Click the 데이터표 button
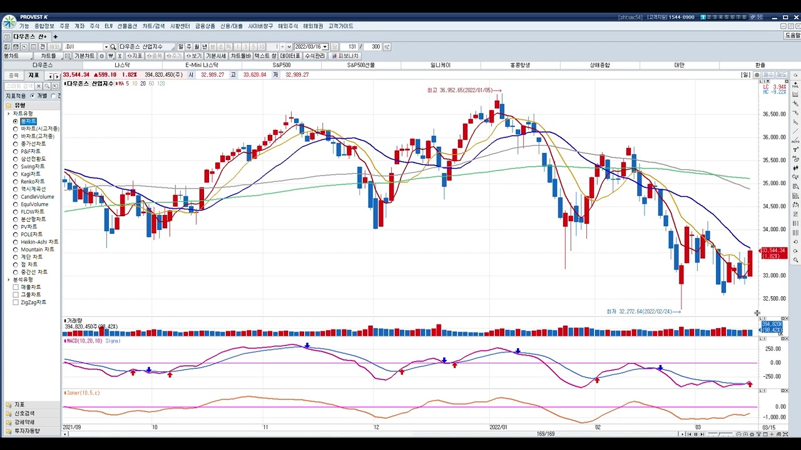 [290, 56]
